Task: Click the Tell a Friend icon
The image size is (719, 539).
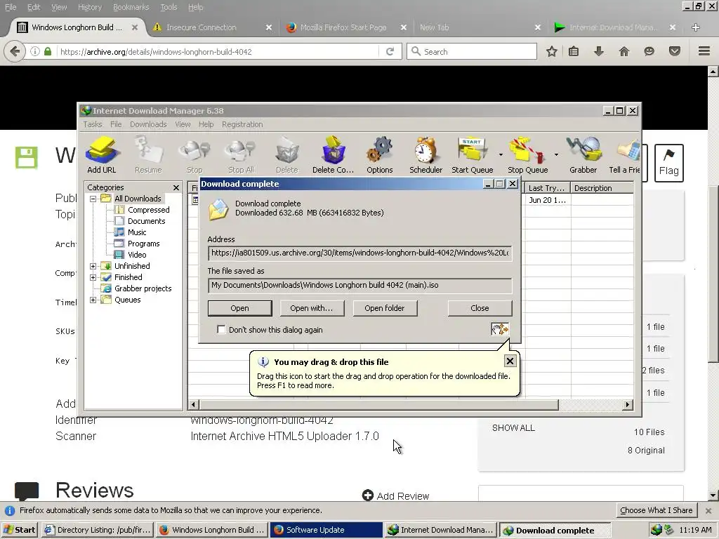Action: tap(624, 154)
